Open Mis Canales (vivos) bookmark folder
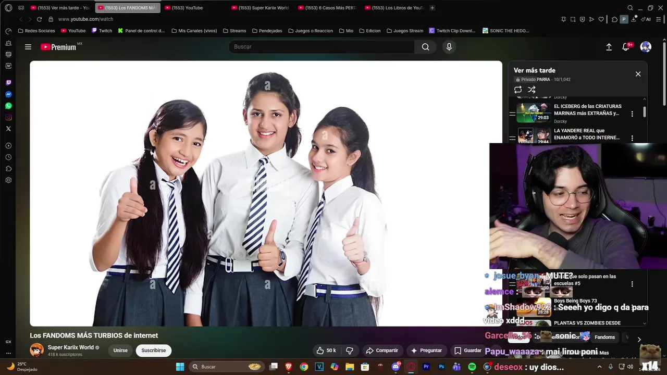 194,31
